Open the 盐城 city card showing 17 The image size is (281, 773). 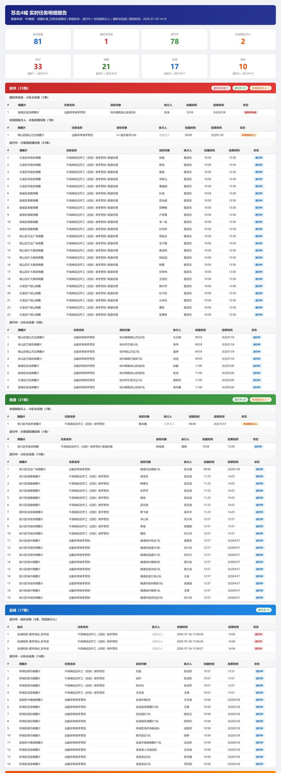pyautogui.click(x=175, y=66)
